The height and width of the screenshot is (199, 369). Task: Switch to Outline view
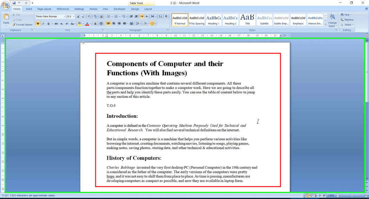click(320, 195)
